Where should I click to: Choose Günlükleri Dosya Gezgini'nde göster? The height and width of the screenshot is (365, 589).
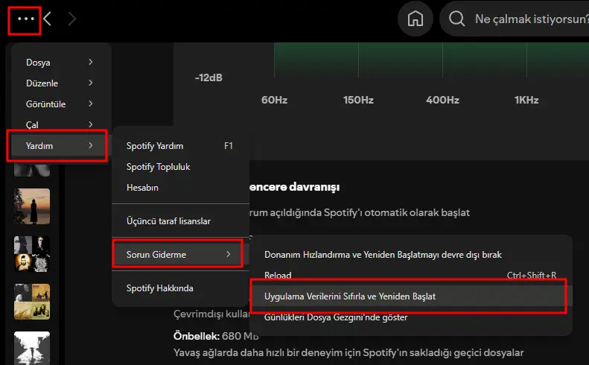[x=411, y=317]
